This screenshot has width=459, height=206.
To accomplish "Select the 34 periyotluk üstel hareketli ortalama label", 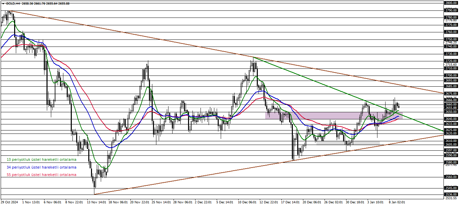I will point(41,167).
